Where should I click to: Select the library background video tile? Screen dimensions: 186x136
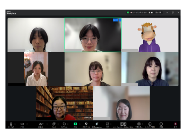tap(64, 103)
